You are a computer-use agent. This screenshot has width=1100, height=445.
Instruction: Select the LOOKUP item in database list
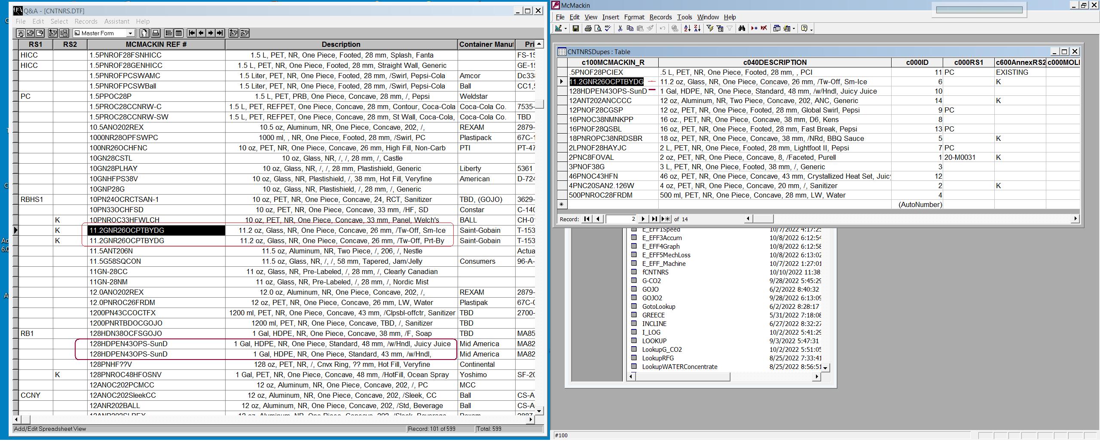coord(654,341)
